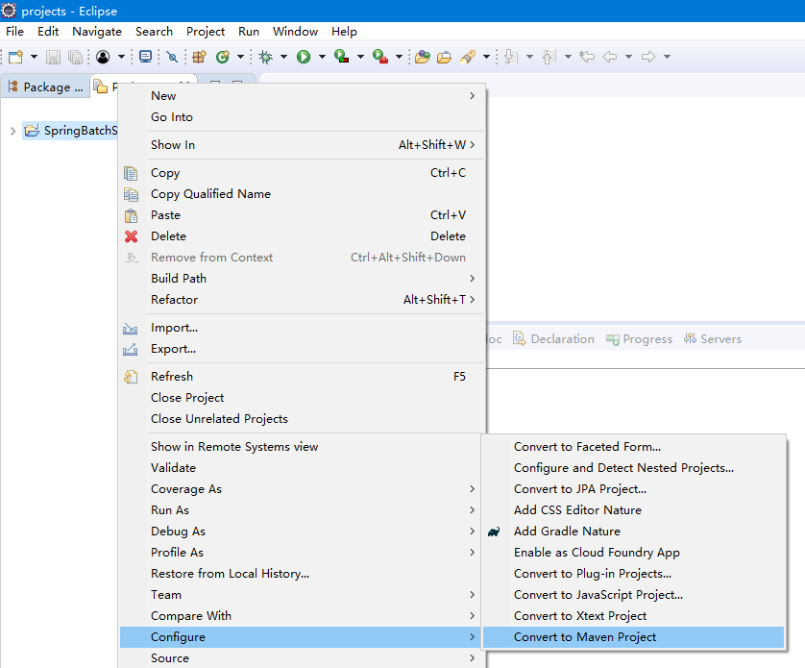The width and height of the screenshot is (805, 668).
Task: Click the Open Task folder icon
Action: pyautogui.click(x=445, y=57)
